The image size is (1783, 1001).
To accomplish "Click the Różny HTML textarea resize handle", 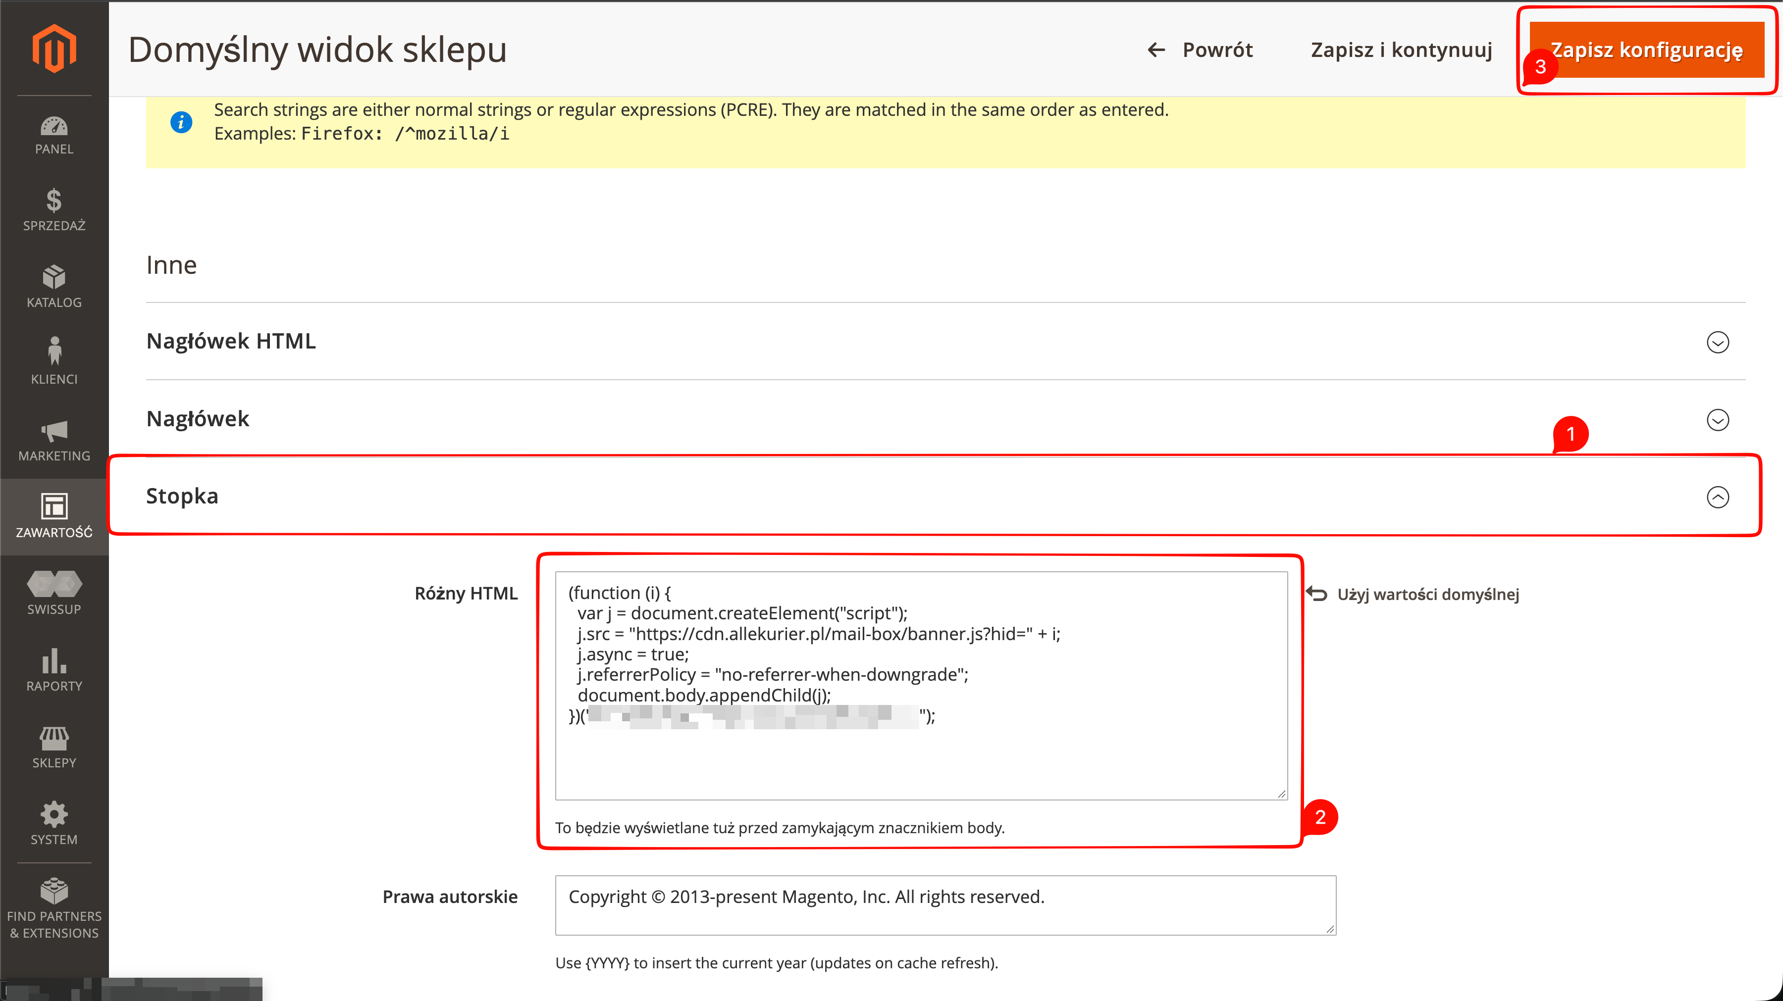I will (1281, 794).
